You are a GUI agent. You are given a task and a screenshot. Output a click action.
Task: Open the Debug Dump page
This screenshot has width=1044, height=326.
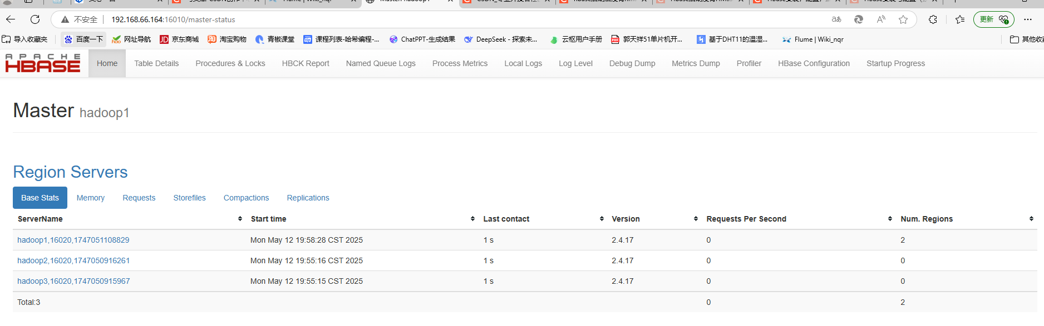(x=632, y=63)
